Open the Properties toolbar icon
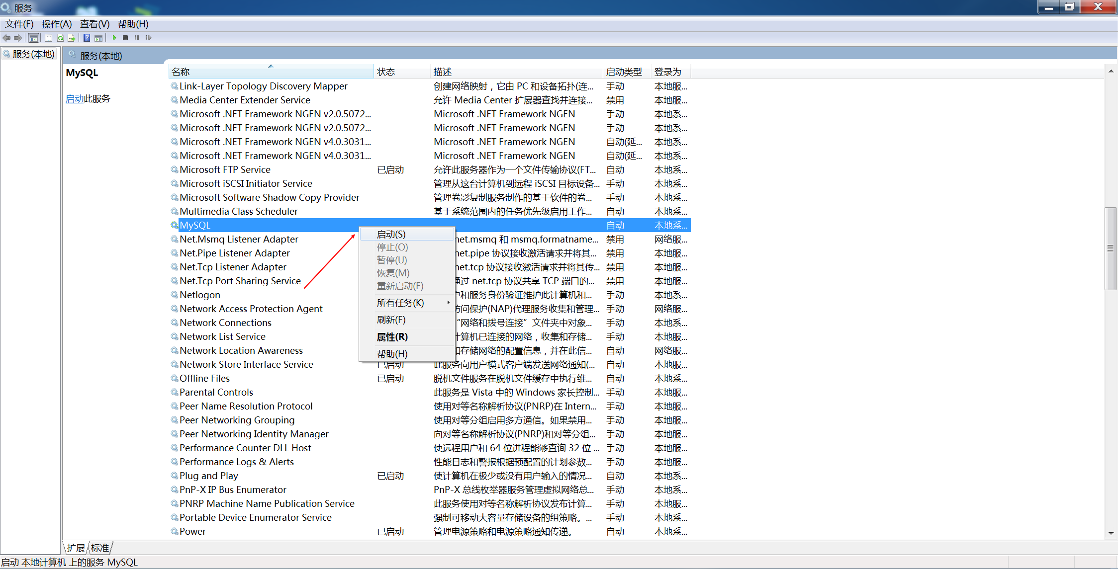The width and height of the screenshot is (1118, 569). (x=48, y=38)
